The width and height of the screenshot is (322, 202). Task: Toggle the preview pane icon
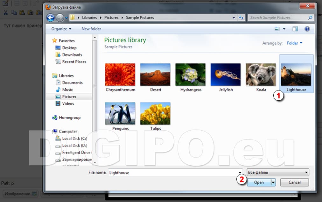295,29
